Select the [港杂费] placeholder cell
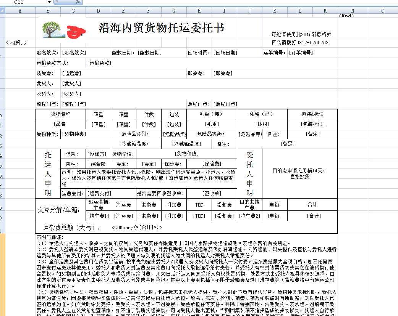This screenshot has height=316, width=398. [x=149, y=216]
